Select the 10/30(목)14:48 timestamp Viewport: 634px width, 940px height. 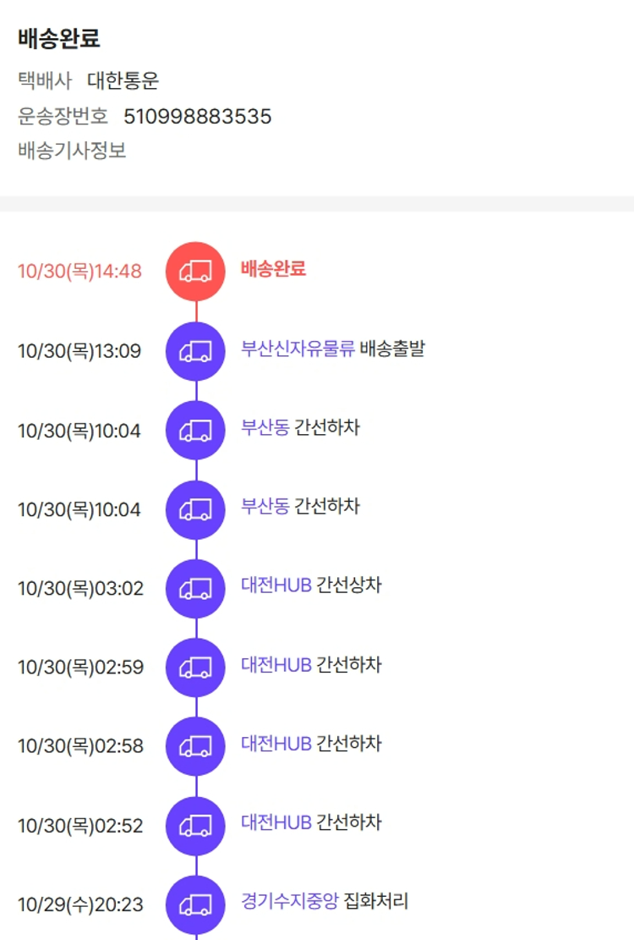click(79, 272)
